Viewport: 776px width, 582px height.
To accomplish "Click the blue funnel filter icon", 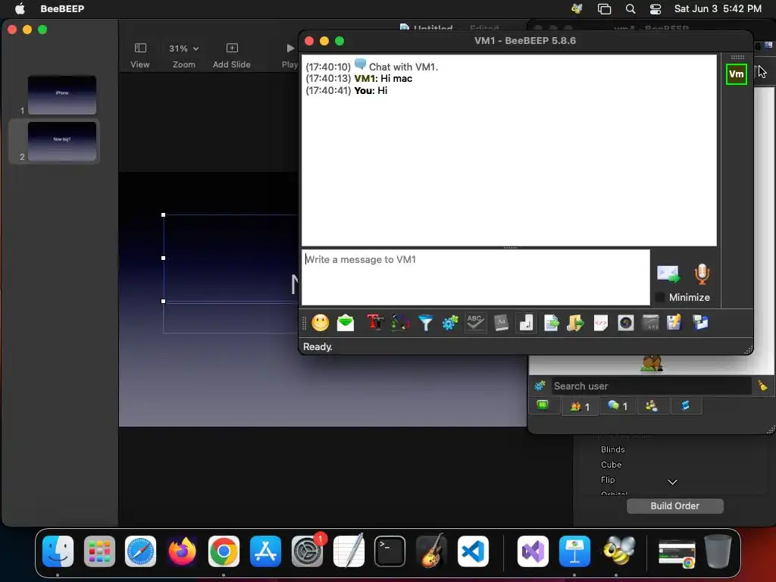I will 425,323.
